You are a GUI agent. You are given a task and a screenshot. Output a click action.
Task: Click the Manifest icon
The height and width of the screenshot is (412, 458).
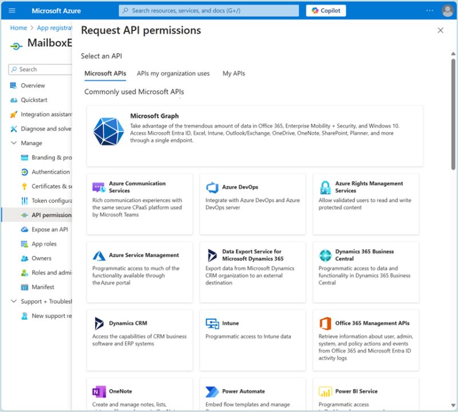click(x=25, y=287)
